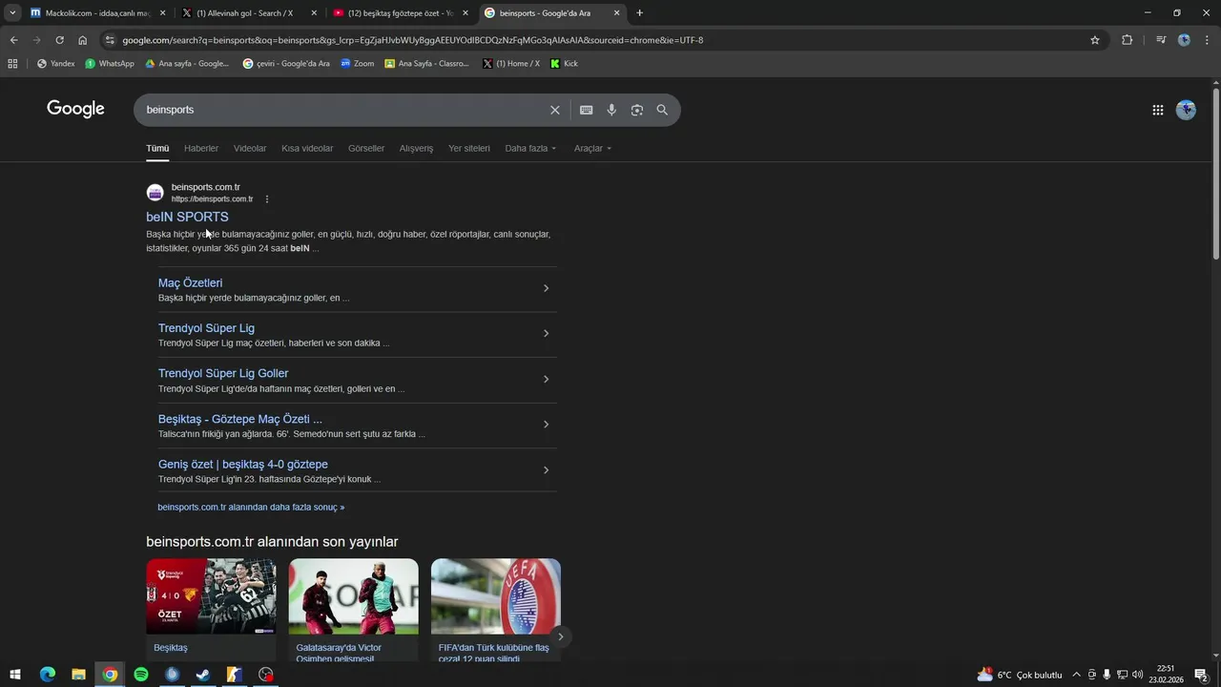Open the çeviri Google'da Ara bookmark
Image resolution: width=1221 pixels, height=687 pixels.
pos(286,64)
